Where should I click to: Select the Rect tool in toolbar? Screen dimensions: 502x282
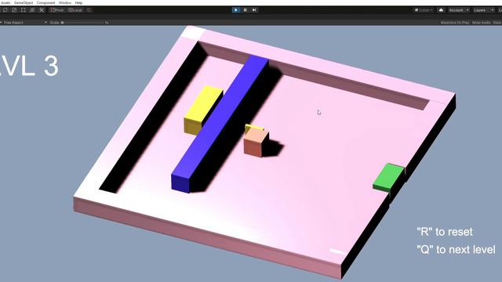[23, 10]
